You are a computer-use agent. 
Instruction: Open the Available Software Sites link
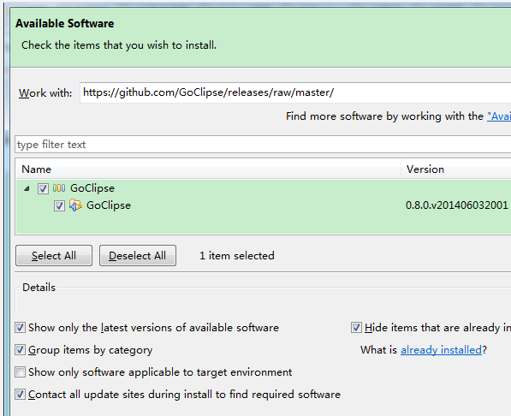point(499,116)
